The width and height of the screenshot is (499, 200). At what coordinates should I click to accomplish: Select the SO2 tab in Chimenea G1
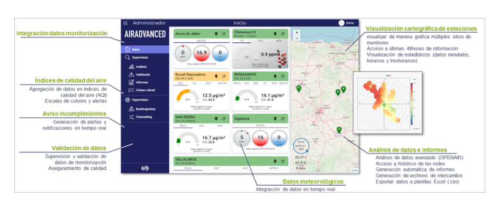(260, 41)
